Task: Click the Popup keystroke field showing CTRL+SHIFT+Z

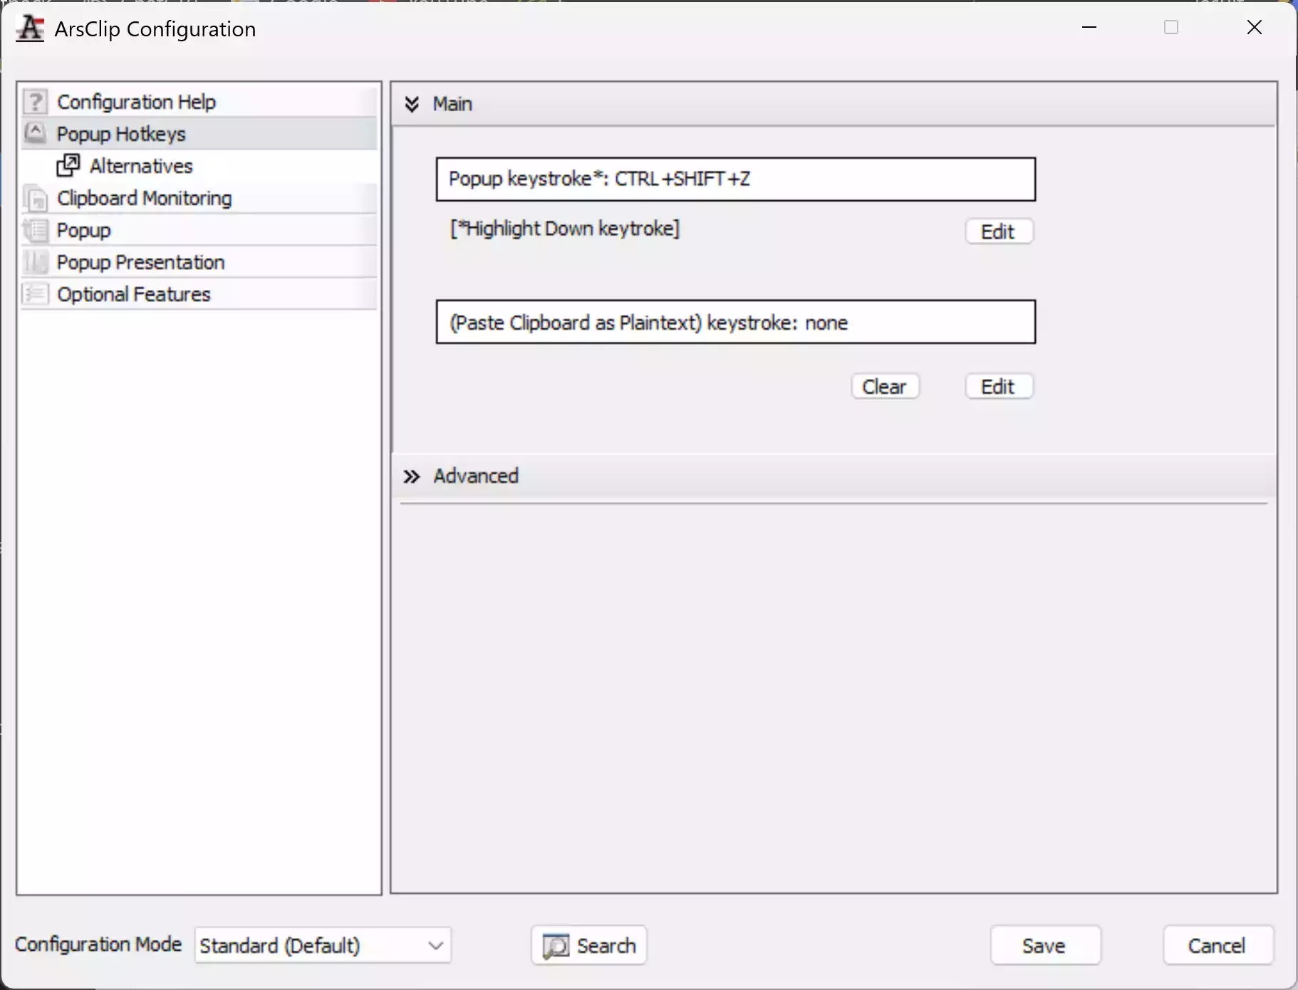Action: click(735, 179)
